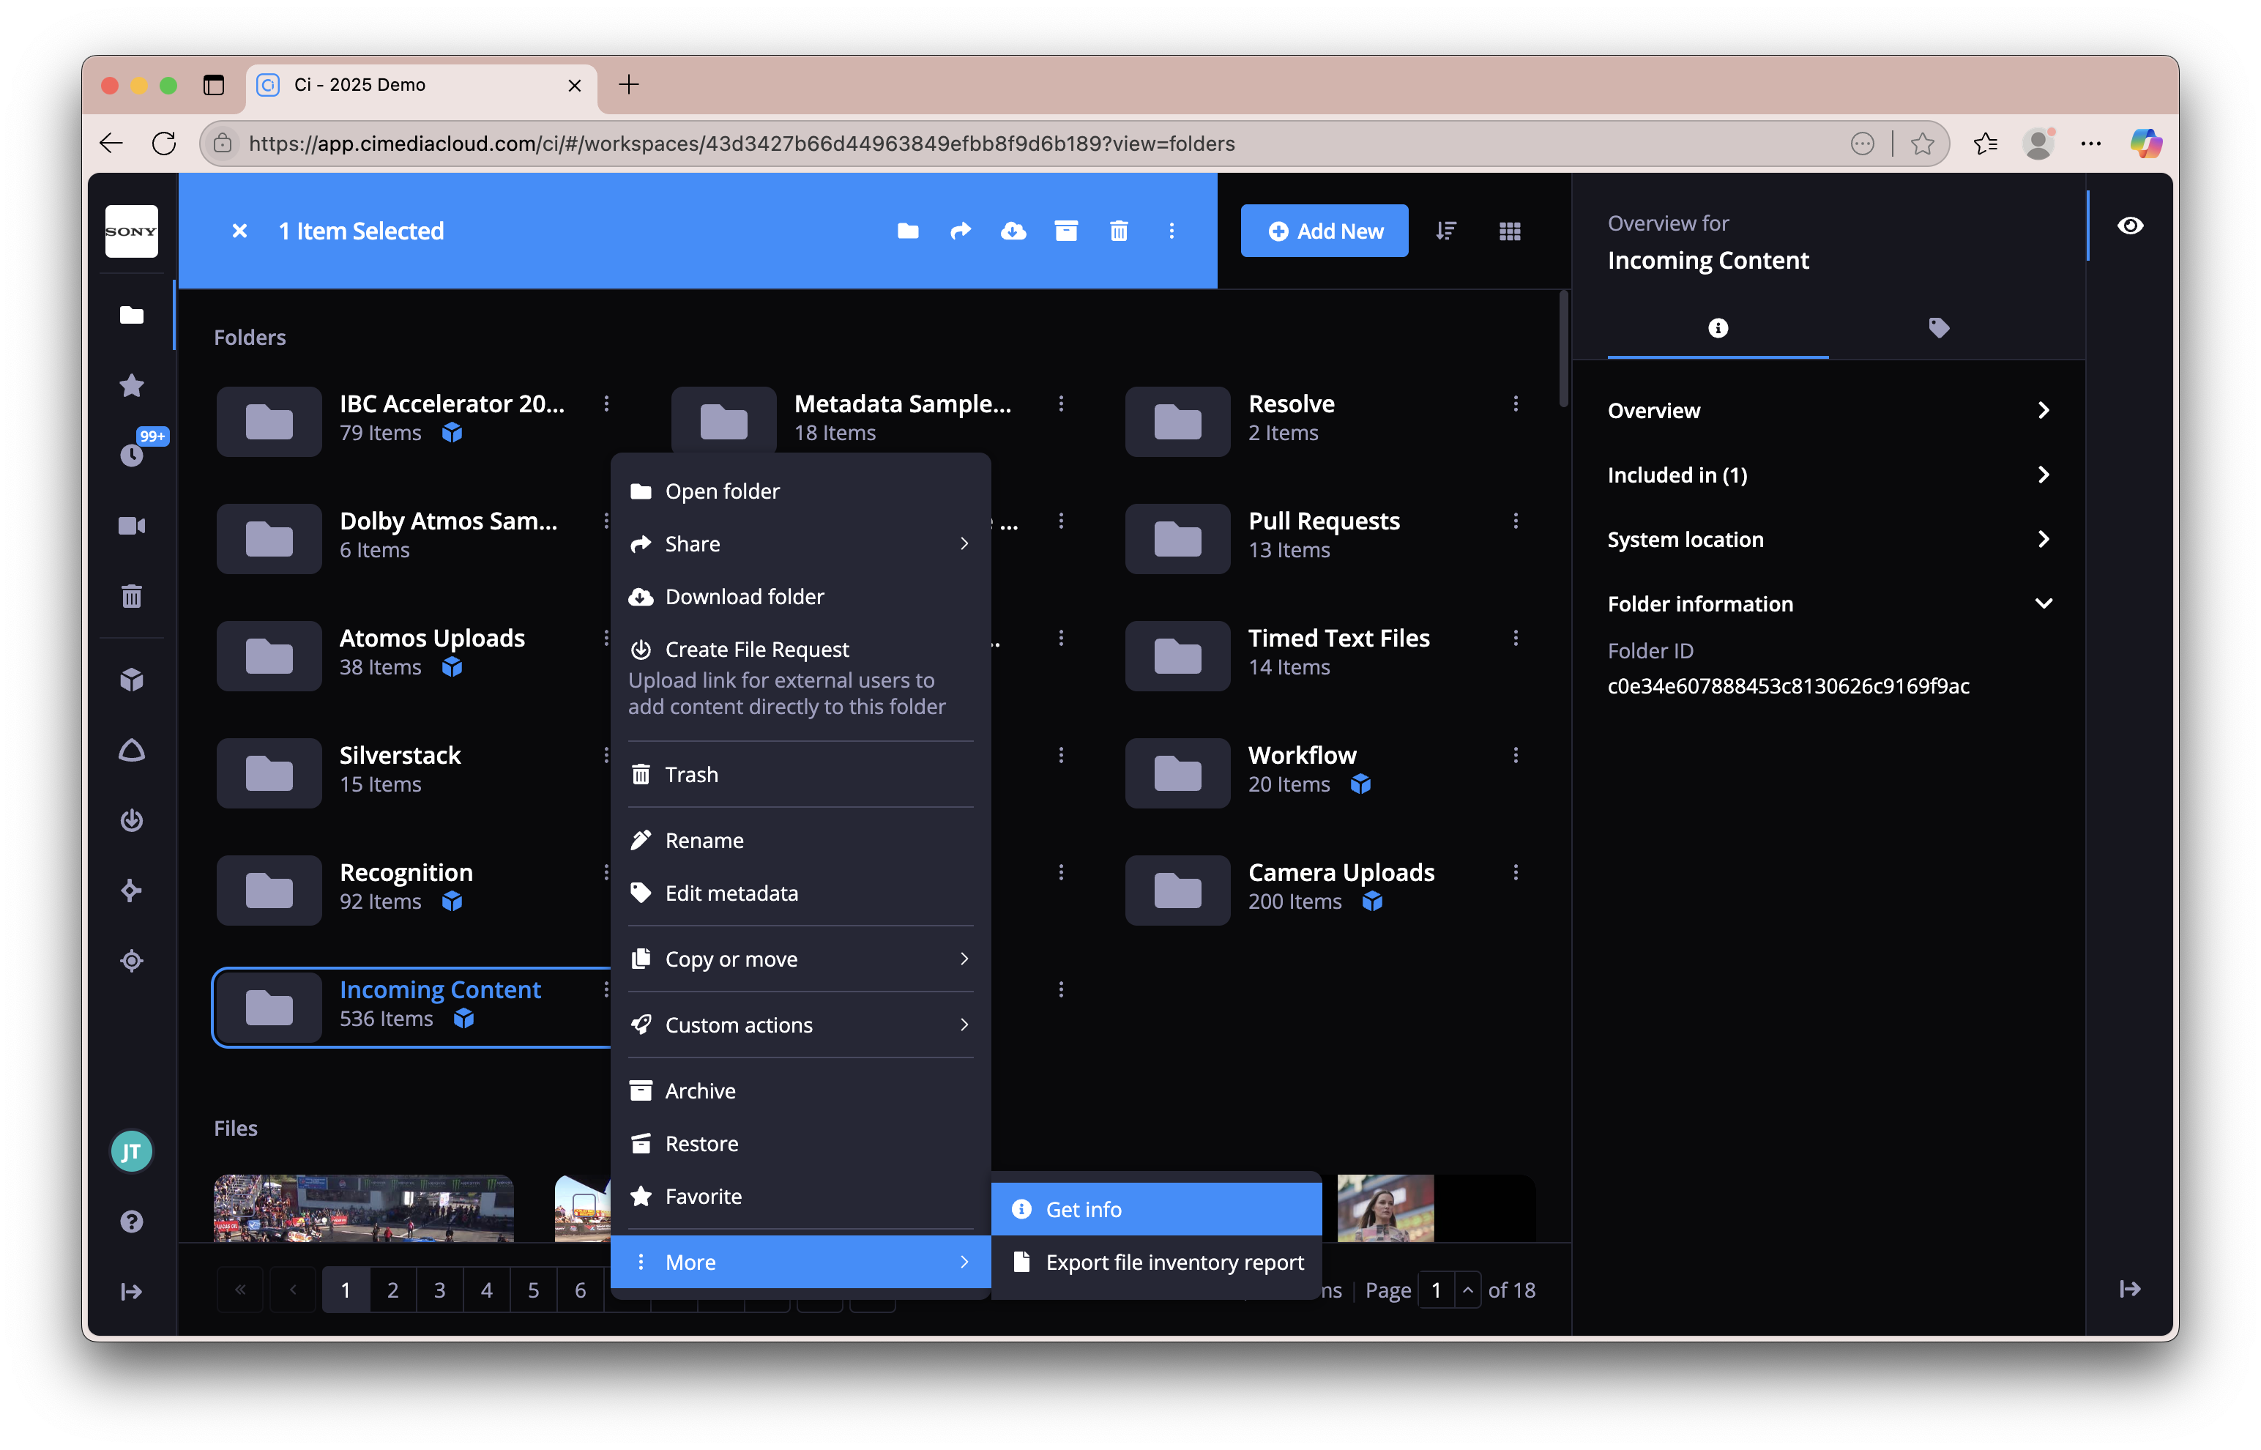The image size is (2261, 1450).
Task: Switch to the tag metadata tab
Action: [1938, 327]
